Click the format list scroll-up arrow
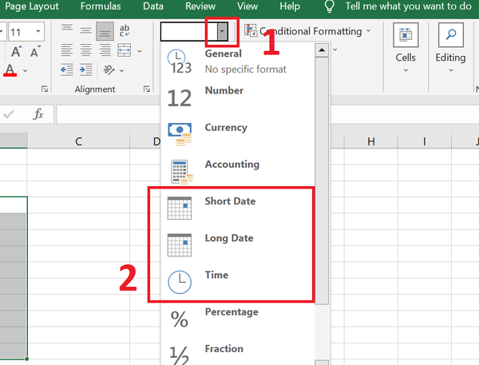The image size is (479, 365). pos(322,50)
